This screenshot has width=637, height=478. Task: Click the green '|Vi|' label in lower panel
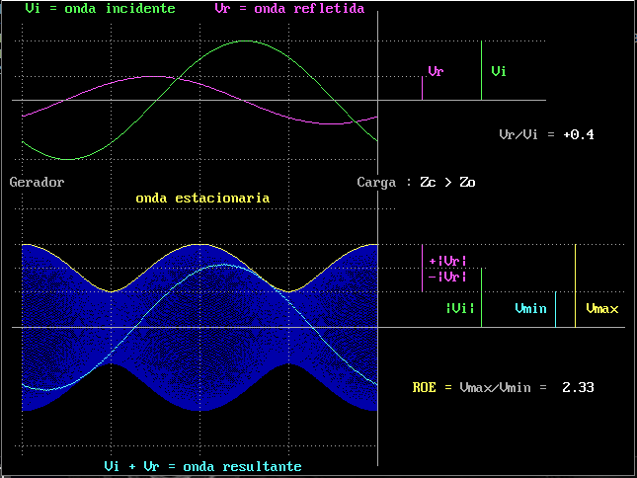[460, 309]
